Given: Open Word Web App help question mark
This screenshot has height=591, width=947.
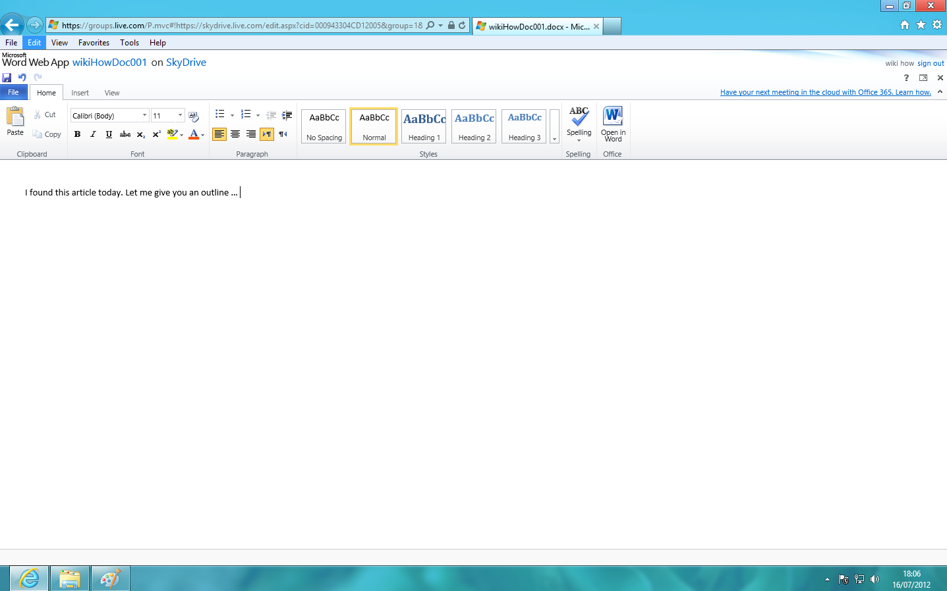Looking at the screenshot, I should (x=906, y=78).
